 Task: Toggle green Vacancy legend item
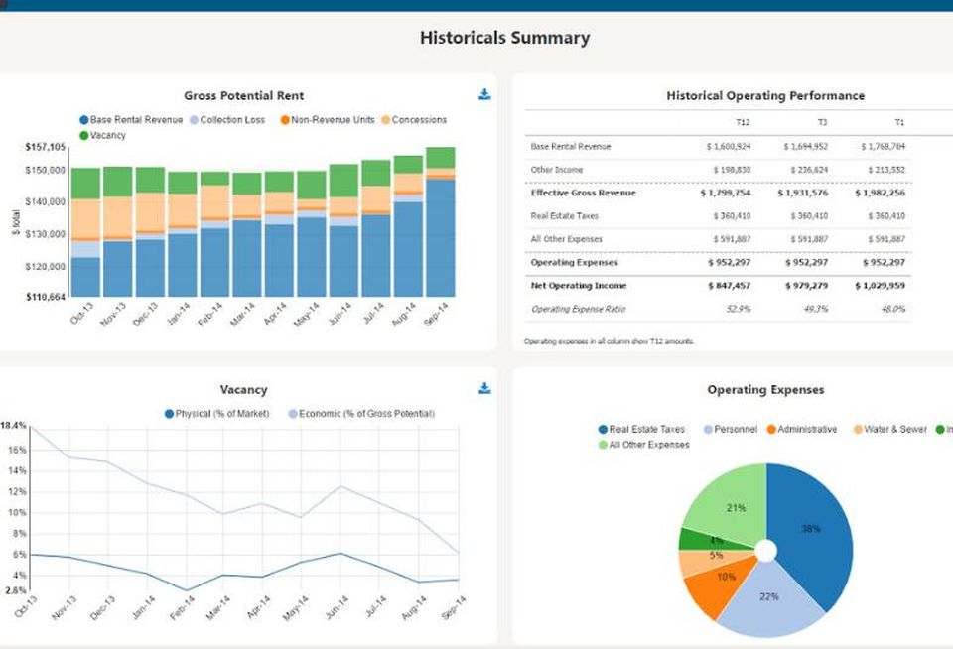pos(102,135)
